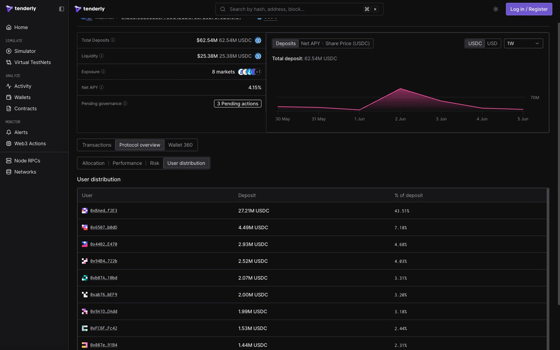
Task: Toggle light theme with sun icon
Action: 496,9
